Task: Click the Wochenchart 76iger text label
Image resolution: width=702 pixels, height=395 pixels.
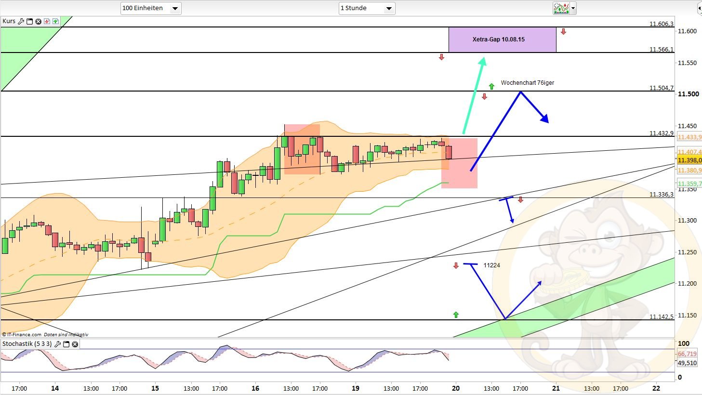Action: tap(527, 83)
